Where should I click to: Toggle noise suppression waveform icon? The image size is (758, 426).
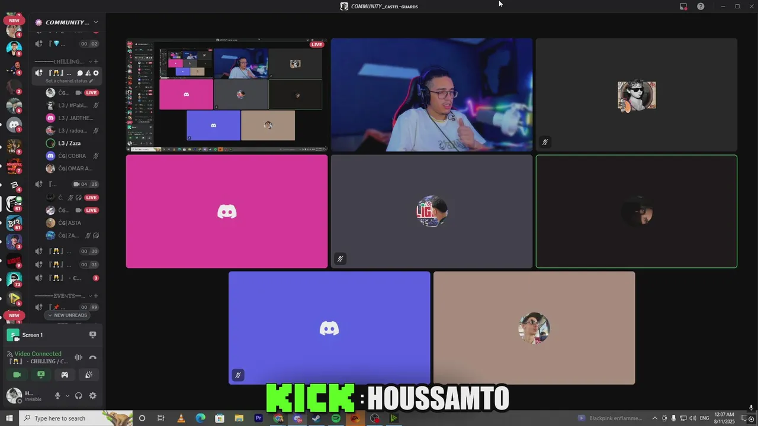tap(78, 357)
